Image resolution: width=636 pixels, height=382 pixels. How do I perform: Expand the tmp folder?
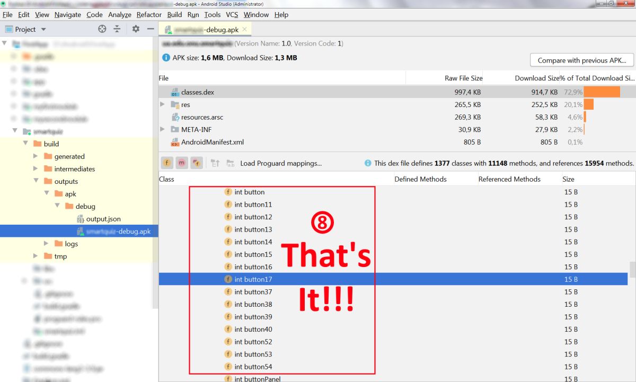click(x=36, y=256)
